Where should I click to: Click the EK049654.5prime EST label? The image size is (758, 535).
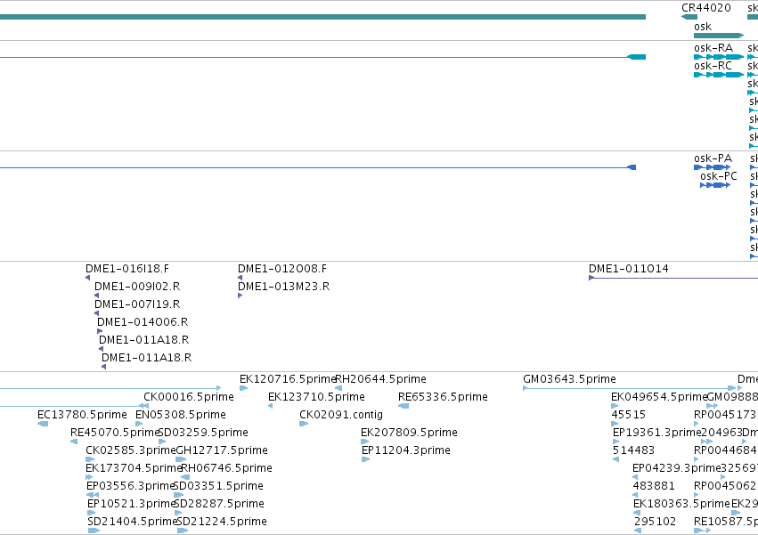(659, 397)
